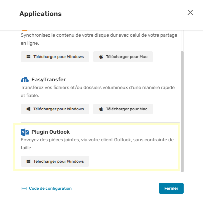
Task: Click the Plugin Outlook description text
Action: pos(97,144)
